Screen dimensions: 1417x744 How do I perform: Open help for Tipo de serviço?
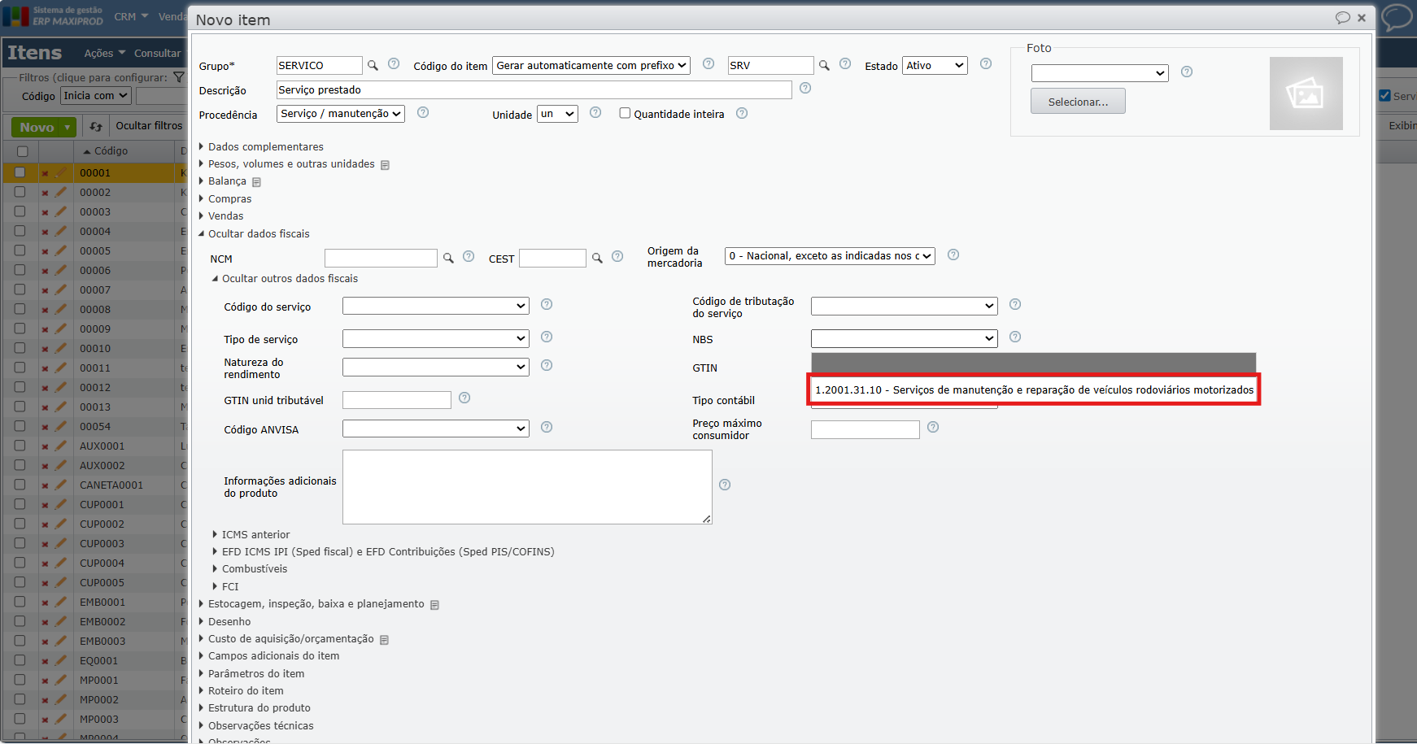coord(547,337)
